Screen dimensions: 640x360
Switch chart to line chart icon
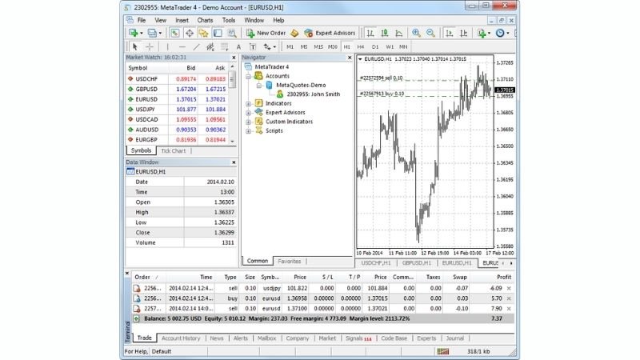click(x=398, y=33)
